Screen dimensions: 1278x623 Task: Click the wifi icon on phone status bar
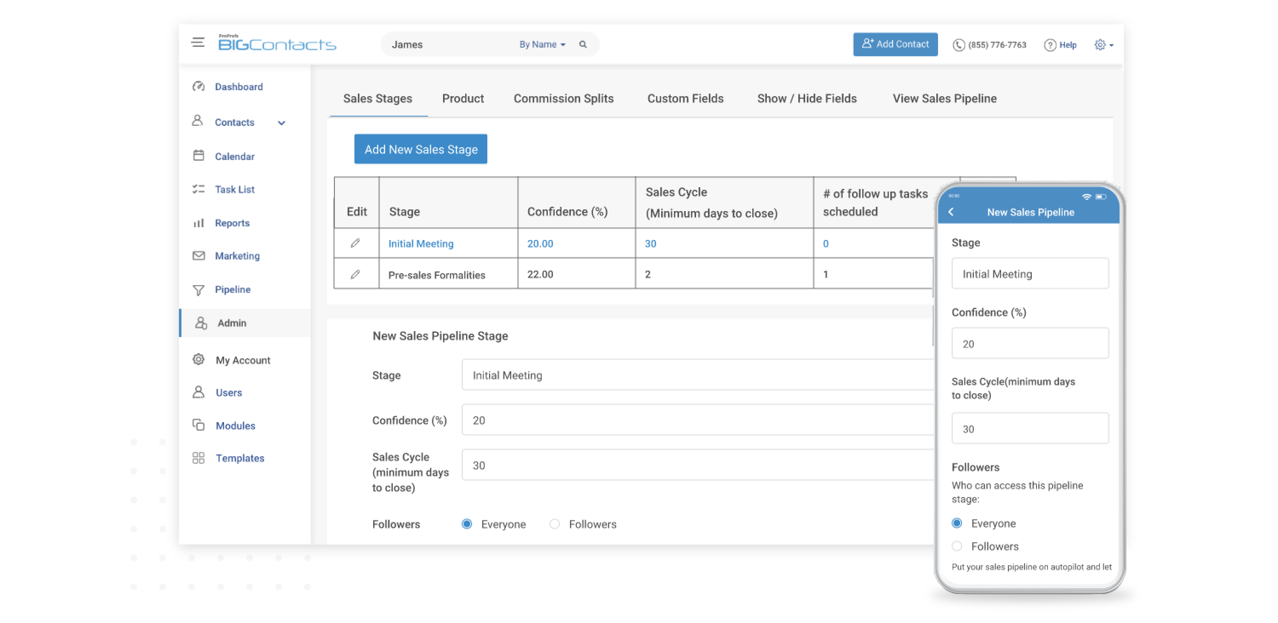pyautogui.click(x=1086, y=197)
